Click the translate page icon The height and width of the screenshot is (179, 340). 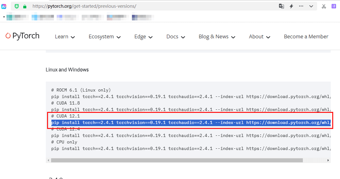[x=282, y=6]
